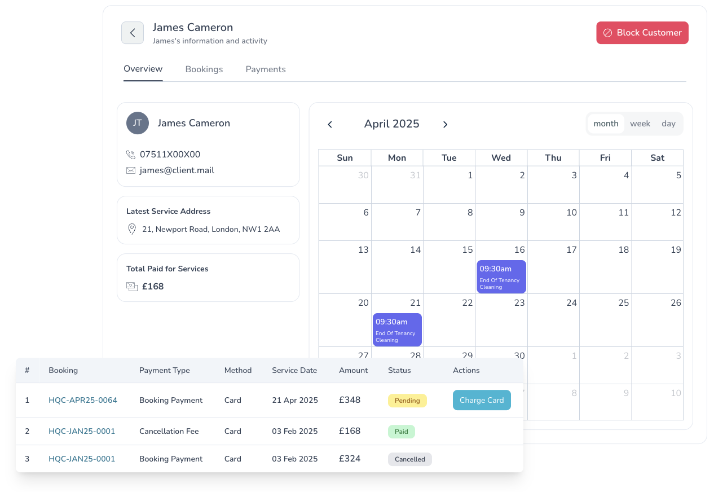Click the £324 amount cell
The width and height of the screenshot is (714, 492).
tap(350, 459)
